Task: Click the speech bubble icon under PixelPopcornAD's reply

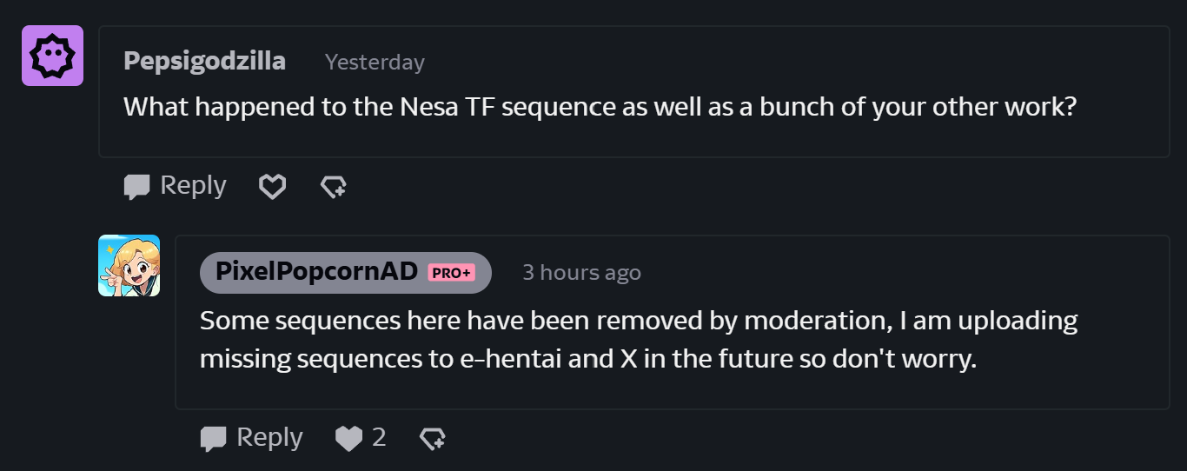Action: [x=214, y=439]
